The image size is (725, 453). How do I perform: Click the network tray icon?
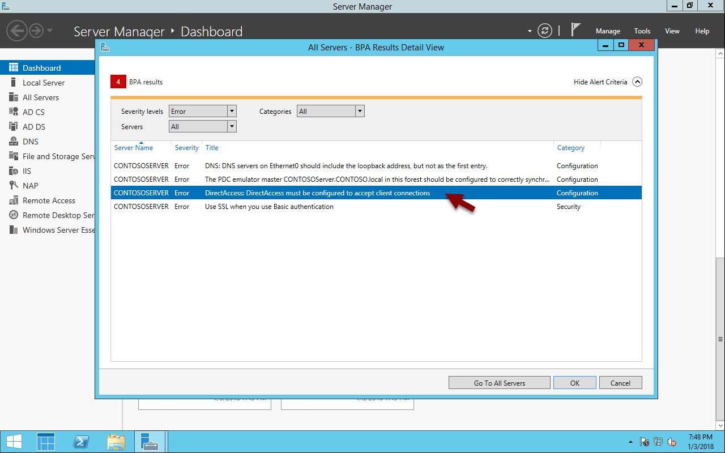pyautogui.click(x=658, y=442)
